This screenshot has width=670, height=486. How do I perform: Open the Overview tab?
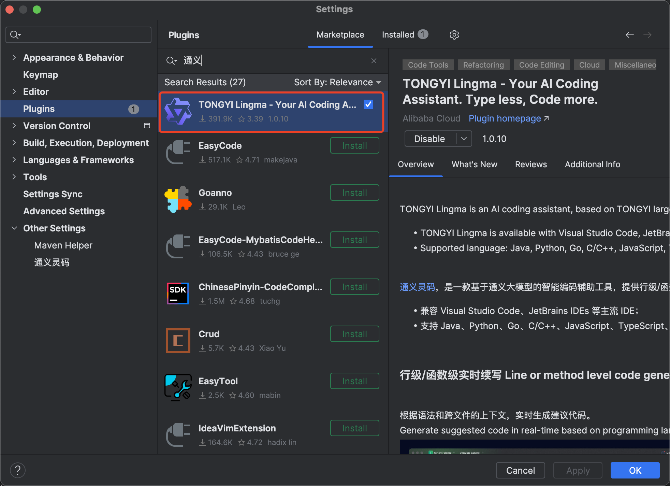coord(416,165)
